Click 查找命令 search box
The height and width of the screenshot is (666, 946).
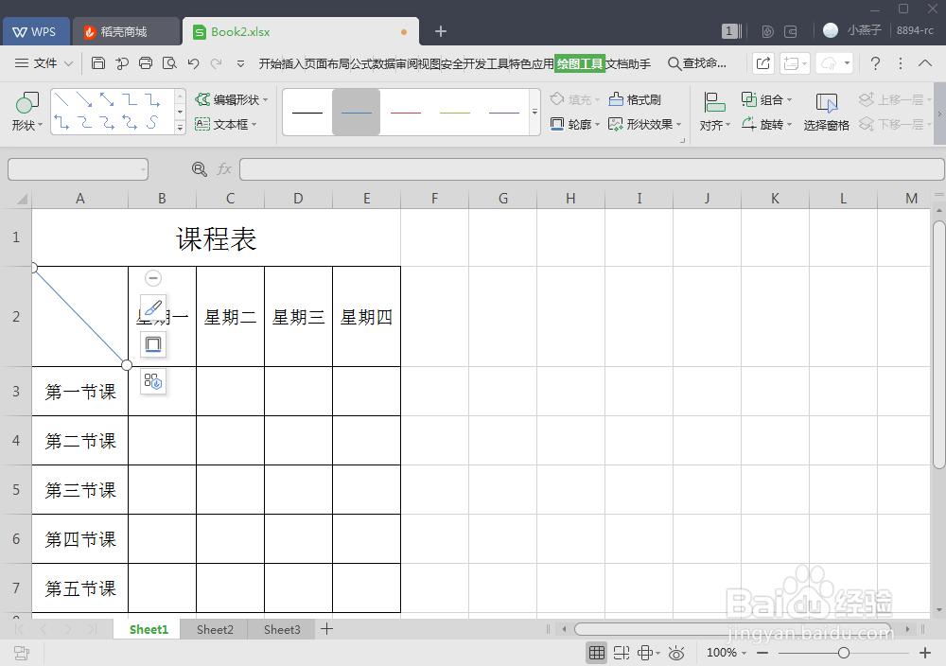coord(697,63)
